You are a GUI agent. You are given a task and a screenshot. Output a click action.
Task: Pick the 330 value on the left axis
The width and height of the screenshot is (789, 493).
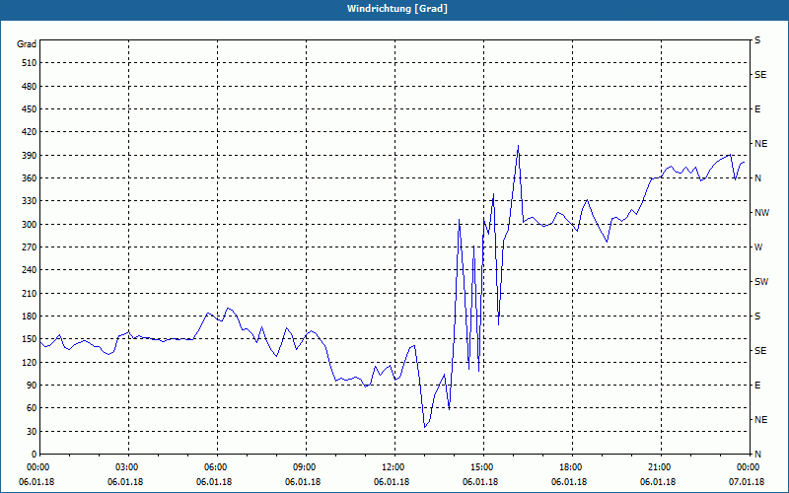(x=30, y=201)
